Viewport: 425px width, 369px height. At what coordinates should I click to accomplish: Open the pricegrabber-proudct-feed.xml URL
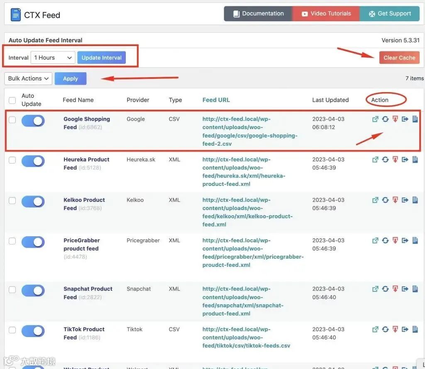[x=253, y=252]
